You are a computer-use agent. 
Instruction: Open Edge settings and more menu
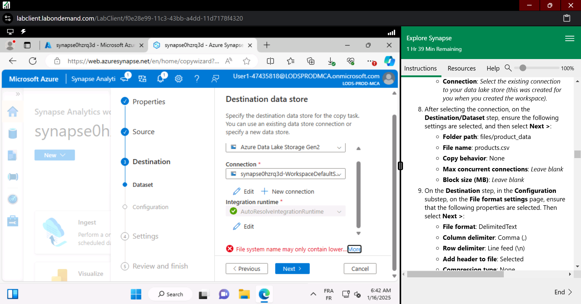[x=371, y=61]
